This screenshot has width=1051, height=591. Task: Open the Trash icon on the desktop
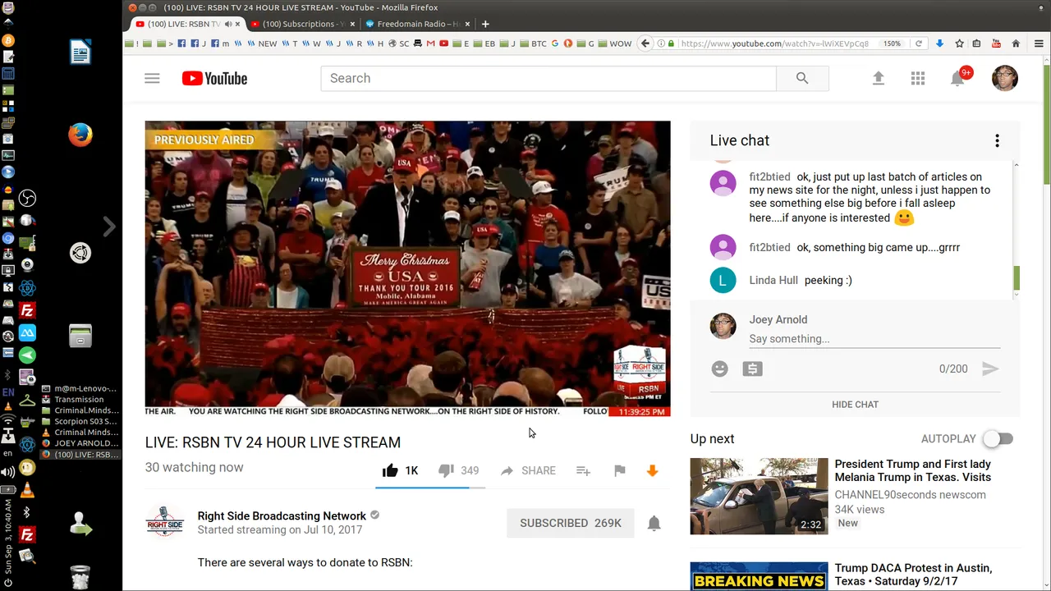tap(80, 576)
